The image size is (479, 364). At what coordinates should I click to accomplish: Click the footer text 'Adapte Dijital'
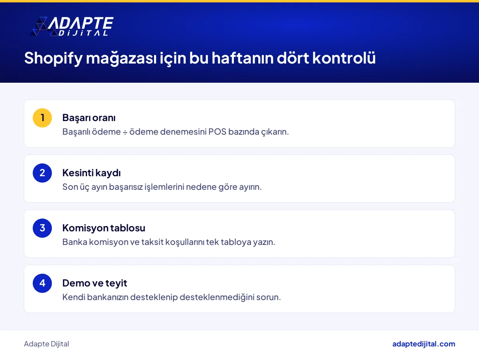46,344
